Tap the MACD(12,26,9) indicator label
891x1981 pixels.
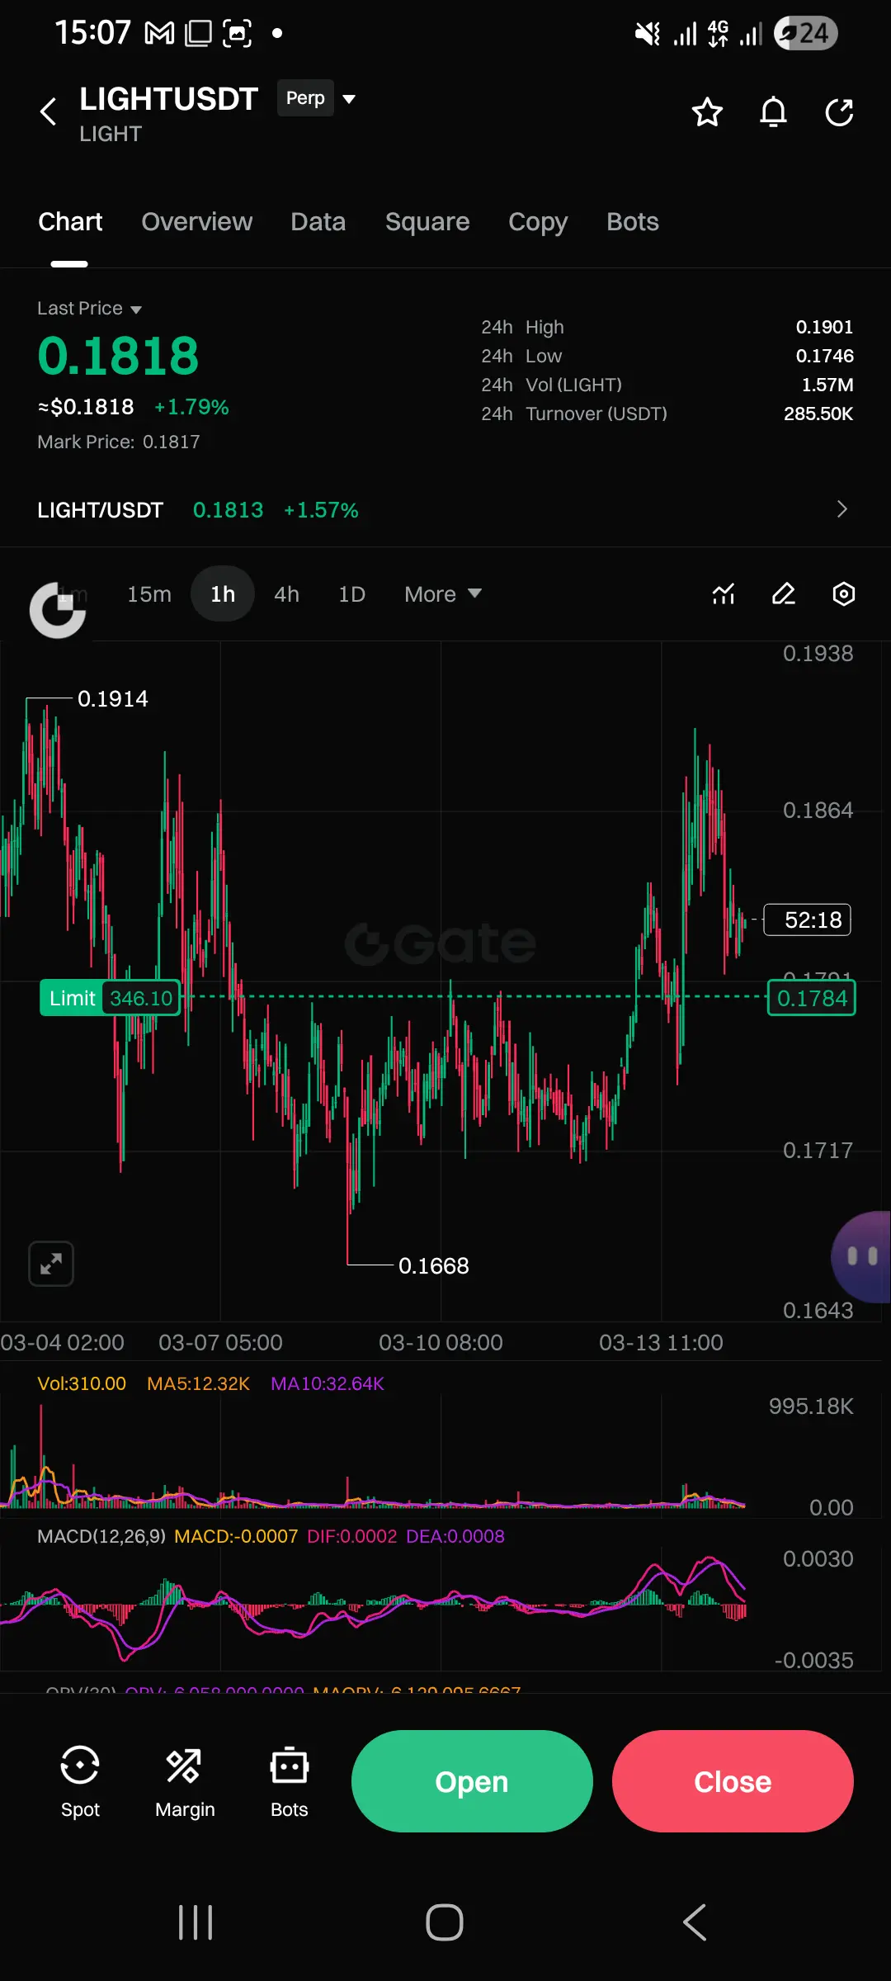(x=101, y=1536)
